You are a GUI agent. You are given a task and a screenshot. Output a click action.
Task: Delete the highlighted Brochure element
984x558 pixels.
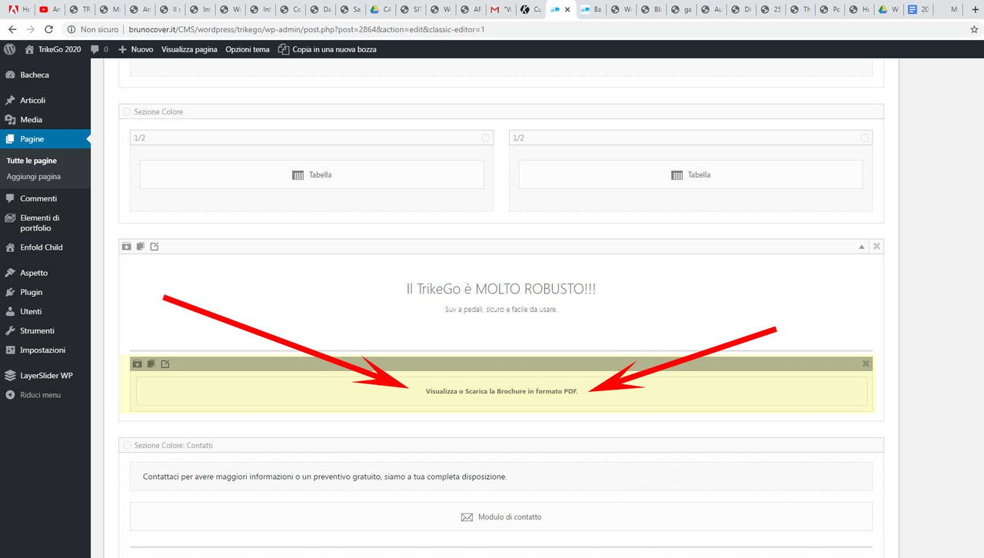point(866,364)
